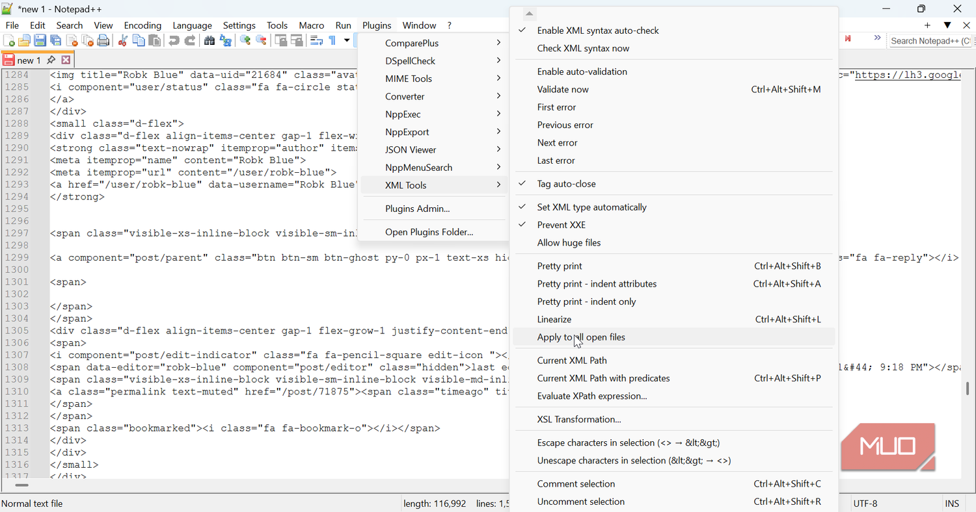Click the horizontal scrollbar thumb at bottom
Screen dimensions: 976x512
[x=21, y=485]
